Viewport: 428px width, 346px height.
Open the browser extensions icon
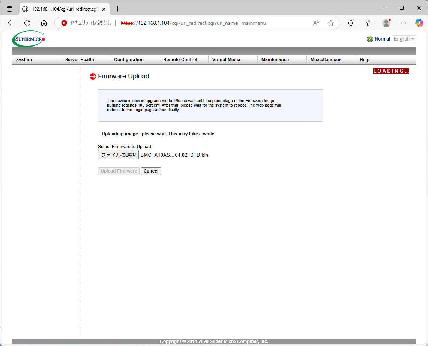point(351,23)
